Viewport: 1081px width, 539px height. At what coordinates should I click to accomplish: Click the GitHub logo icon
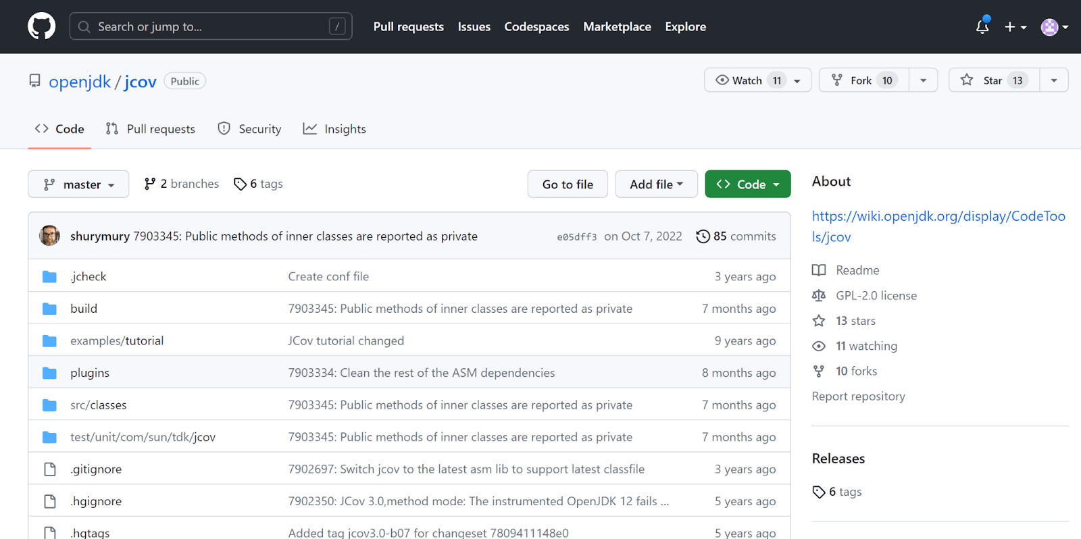[41, 26]
